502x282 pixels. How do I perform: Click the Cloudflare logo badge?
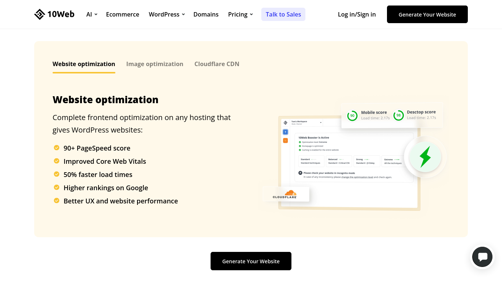click(286, 194)
